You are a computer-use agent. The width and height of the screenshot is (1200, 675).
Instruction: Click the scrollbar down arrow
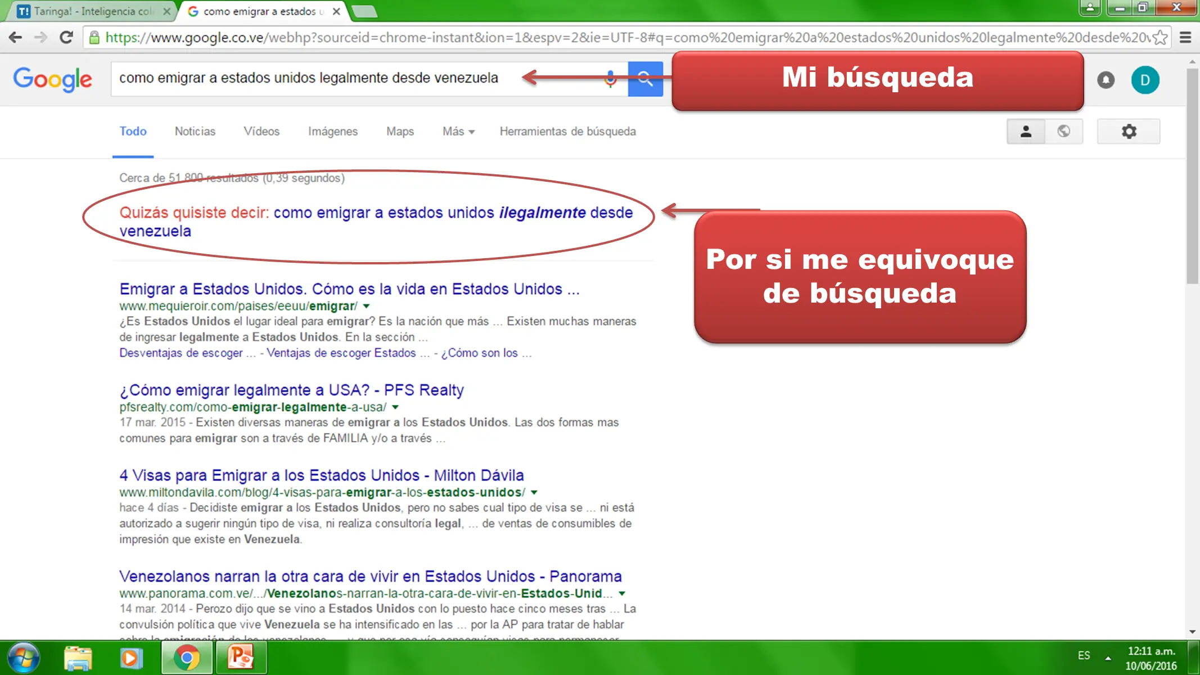tap(1192, 632)
